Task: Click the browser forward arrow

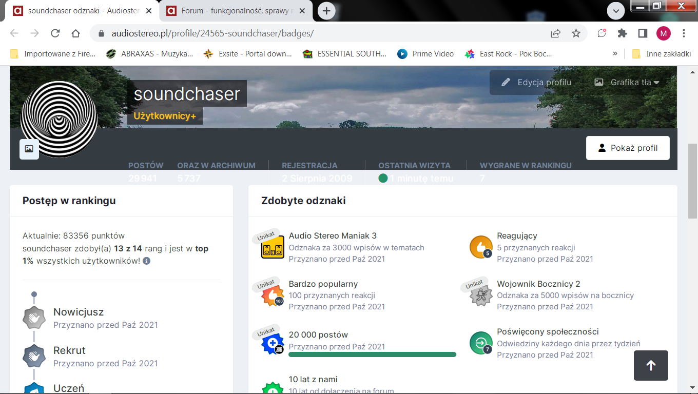Action: 34,33
